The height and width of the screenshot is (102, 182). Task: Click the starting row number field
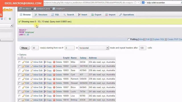70,48
